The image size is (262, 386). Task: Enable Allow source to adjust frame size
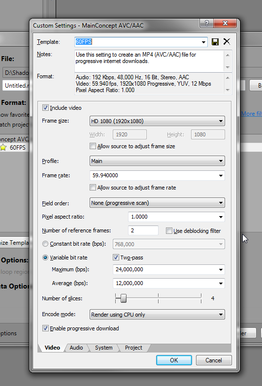(x=93, y=146)
